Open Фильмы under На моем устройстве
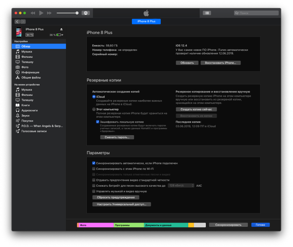The width and height of the screenshot is (293, 247). (39, 95)
